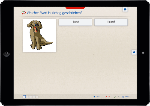This screenshot has height=106, width=150.
Task: Choose the answer "Hunt"
Action: [x=75, y=22]
